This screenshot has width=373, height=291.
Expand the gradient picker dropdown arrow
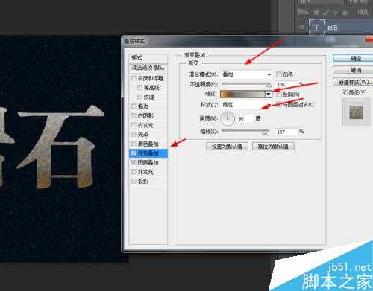tap(269, 94)
